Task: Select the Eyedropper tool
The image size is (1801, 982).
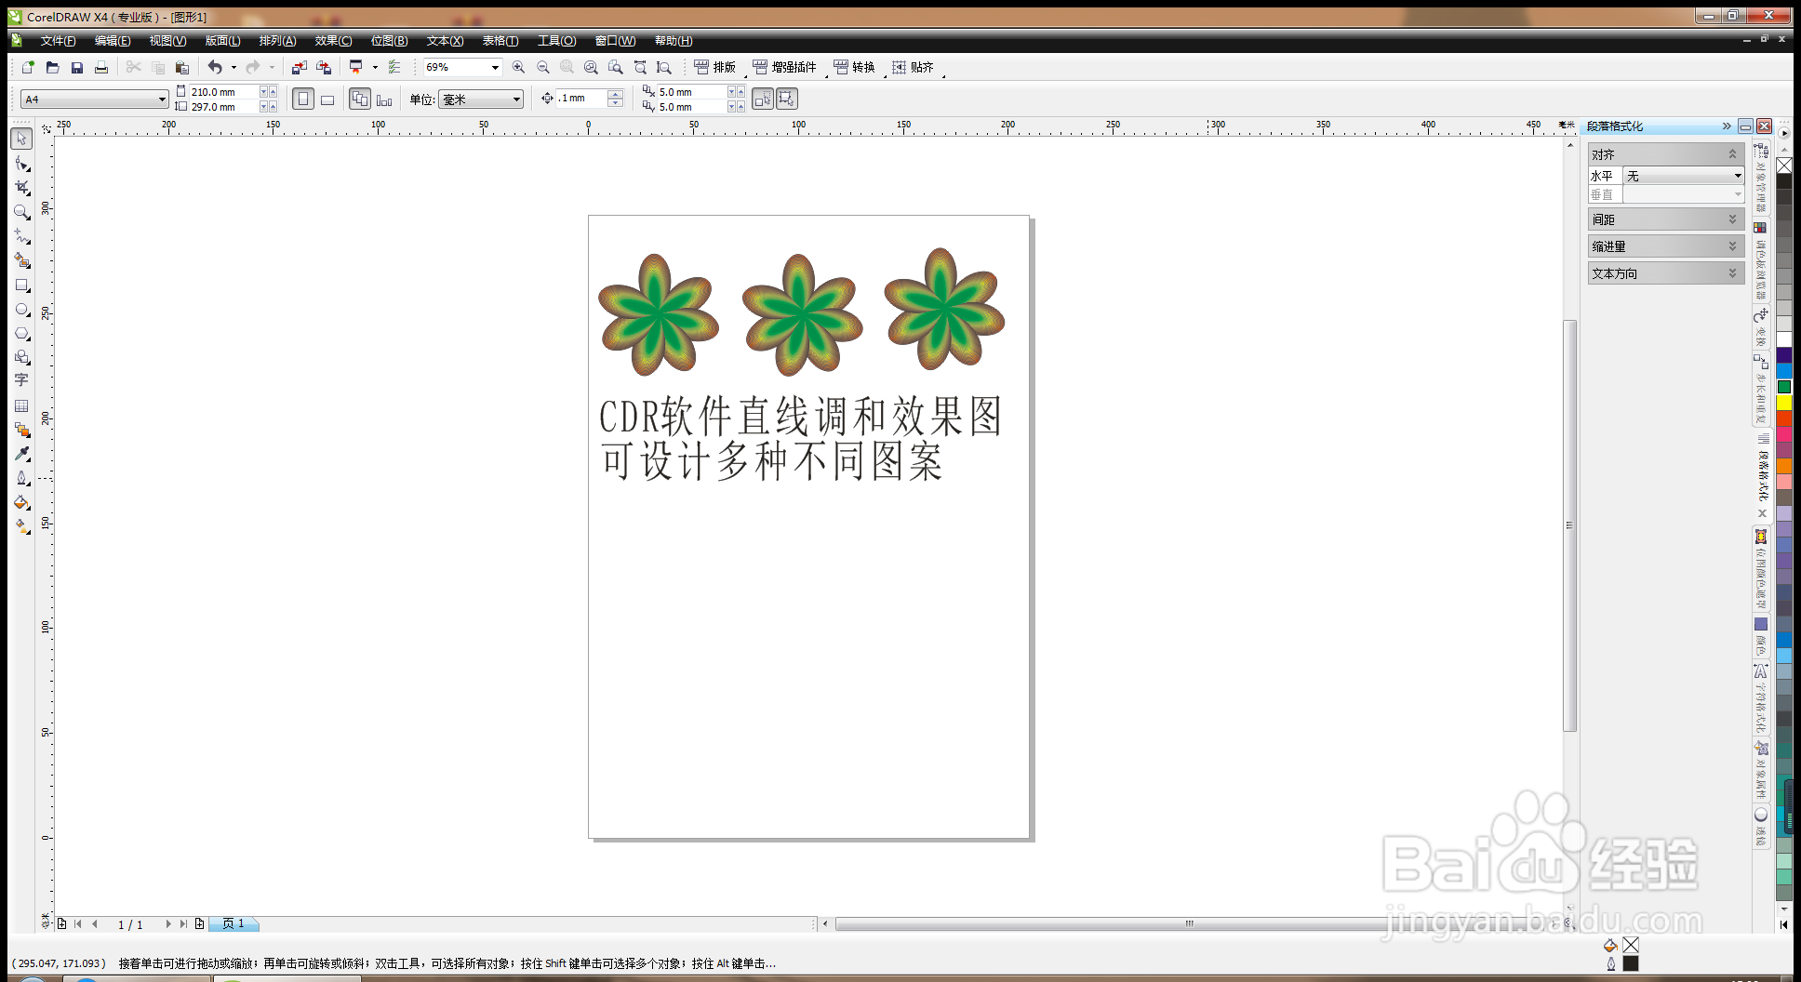Action: click(22, 454)
